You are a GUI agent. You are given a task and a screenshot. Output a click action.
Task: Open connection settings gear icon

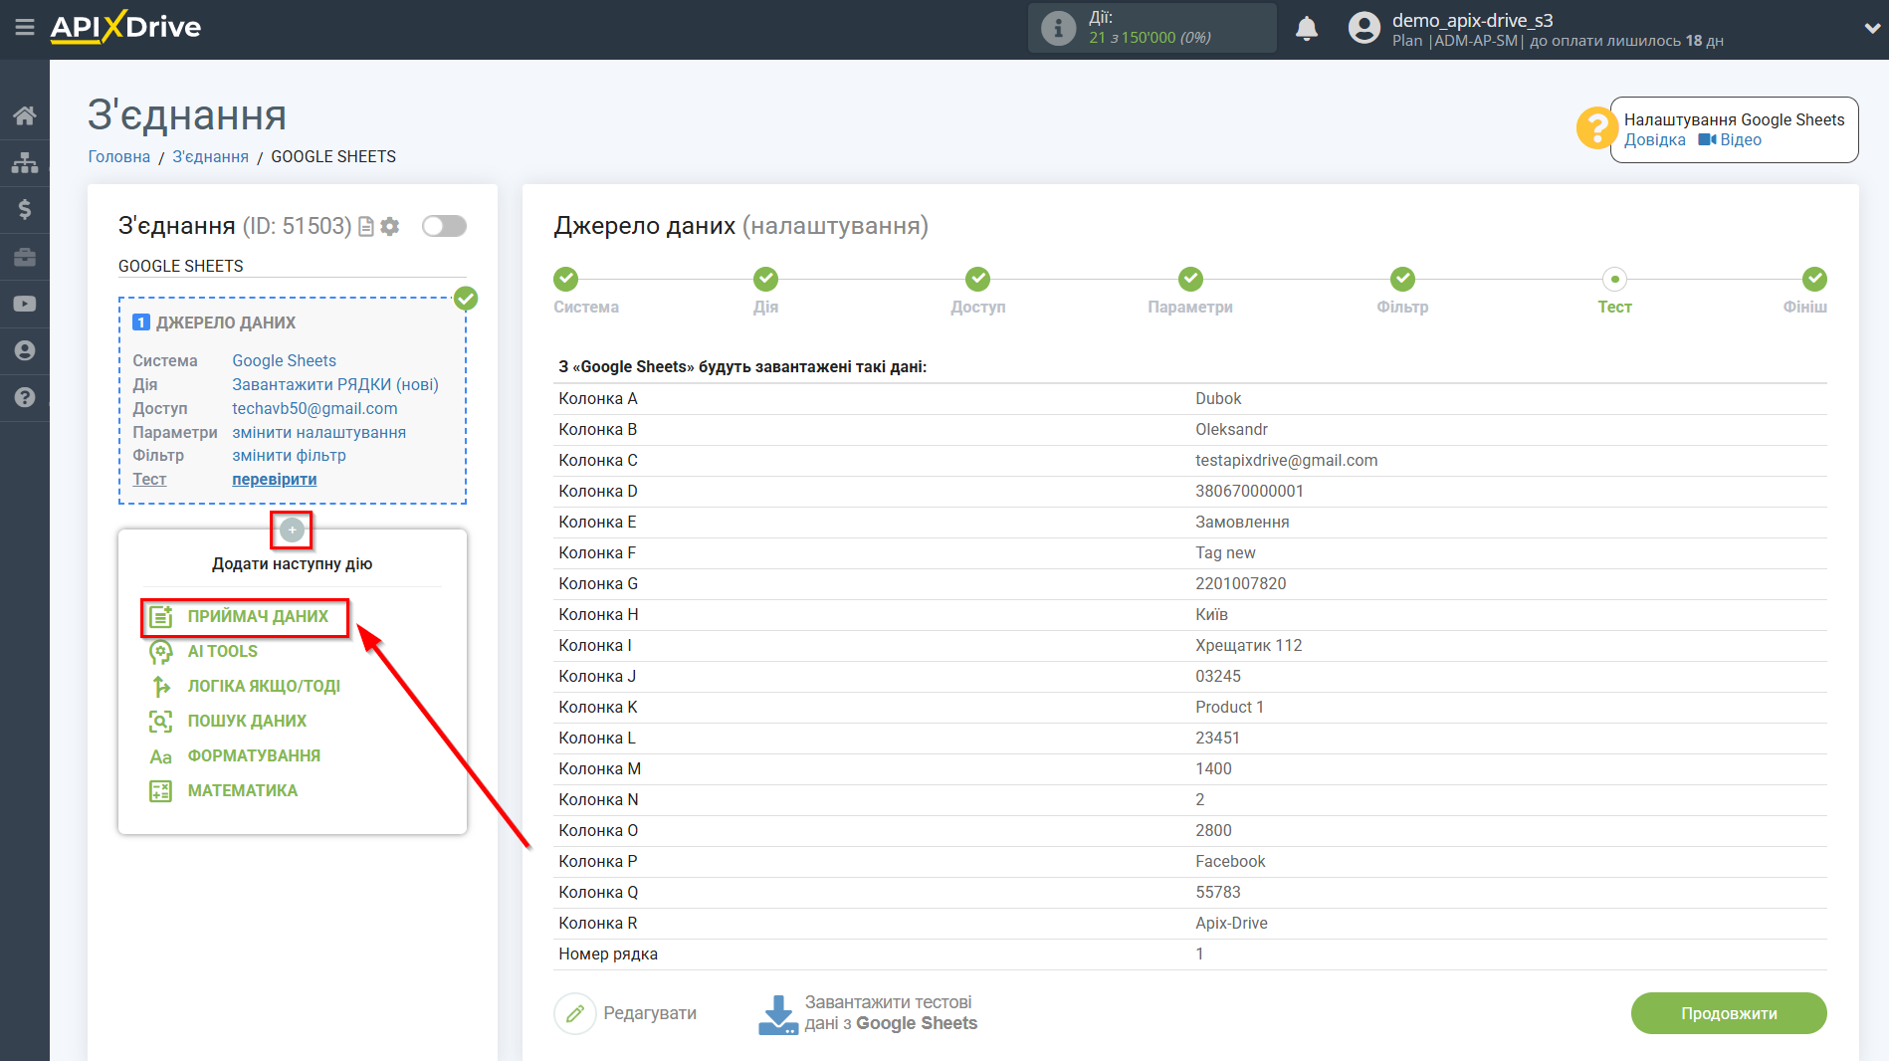point(390,227)
